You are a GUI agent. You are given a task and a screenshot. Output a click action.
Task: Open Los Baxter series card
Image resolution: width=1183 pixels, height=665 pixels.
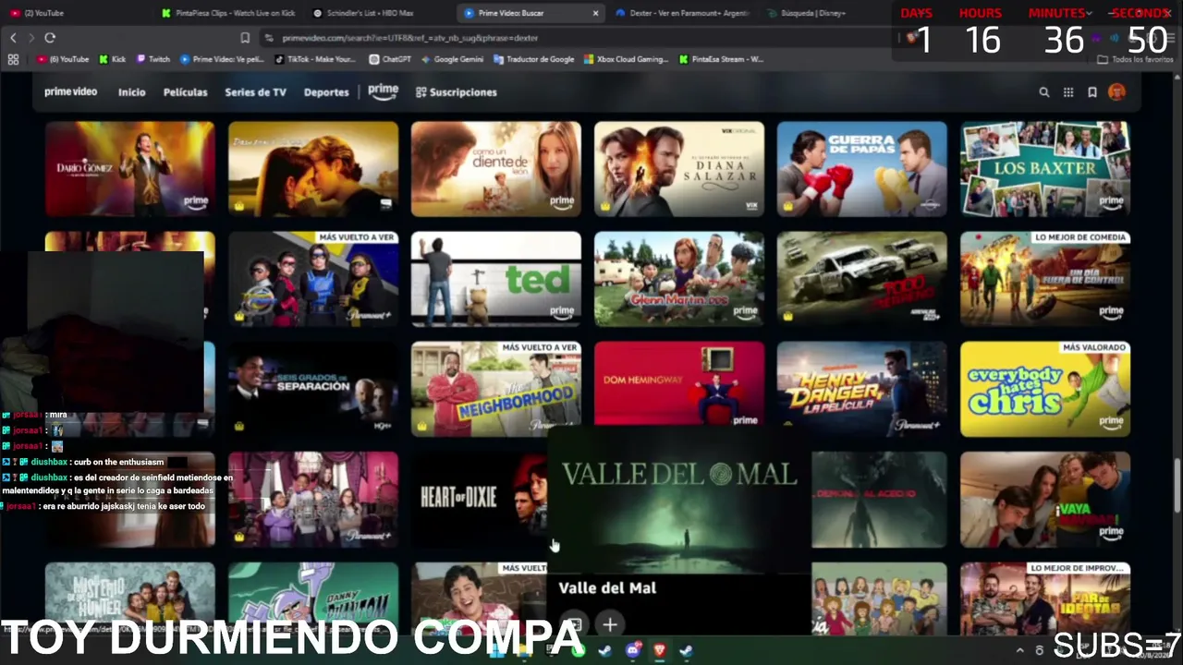click(1045, 169)
